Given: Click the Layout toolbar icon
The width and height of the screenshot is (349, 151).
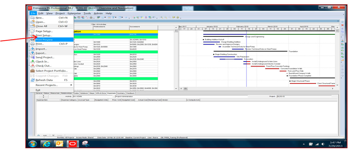Looking at the screenshot, I should tap(120, 17).
